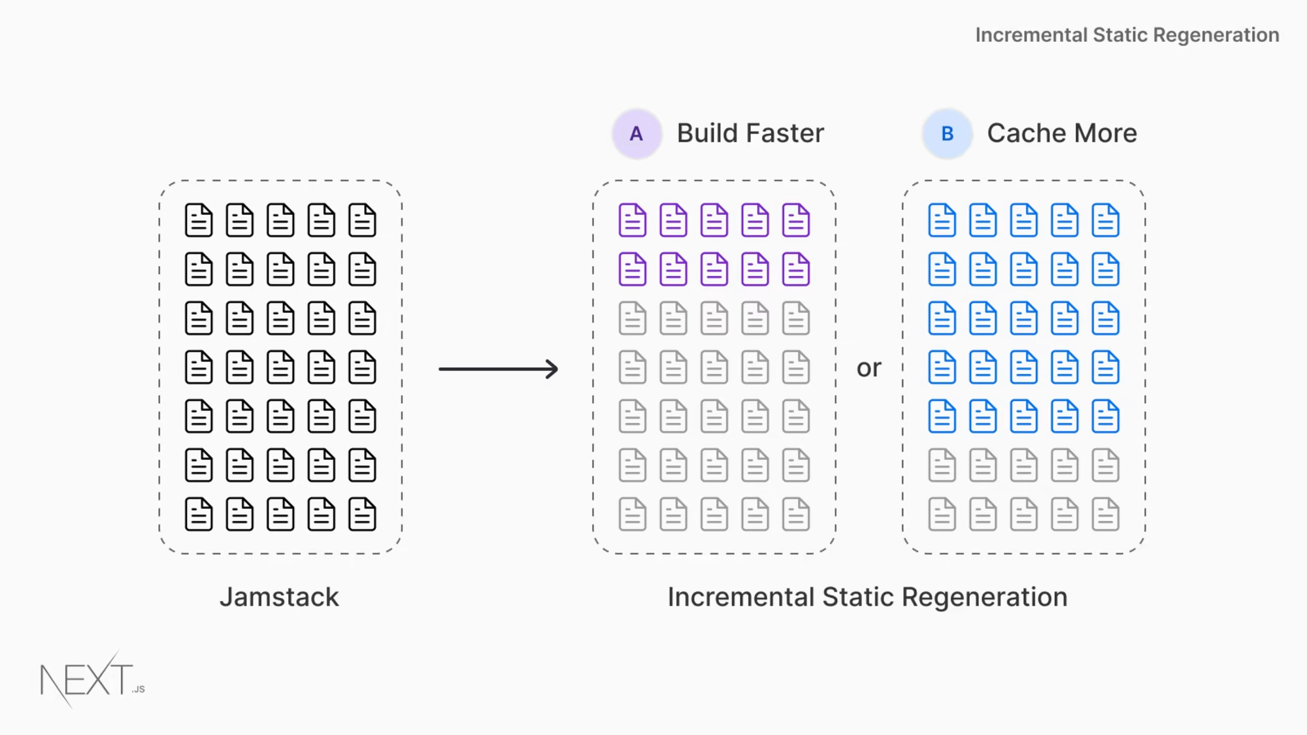This screenshot has width=1307, height=735.
Task: Click the first gray document icon under purple rows
Action: [632, 318]
